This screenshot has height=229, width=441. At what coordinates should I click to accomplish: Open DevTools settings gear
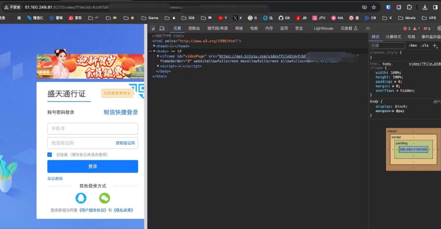(x=439, y=28)
